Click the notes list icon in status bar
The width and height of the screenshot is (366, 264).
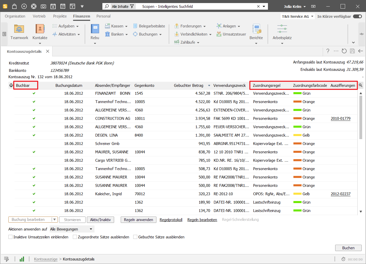(7, 259)
